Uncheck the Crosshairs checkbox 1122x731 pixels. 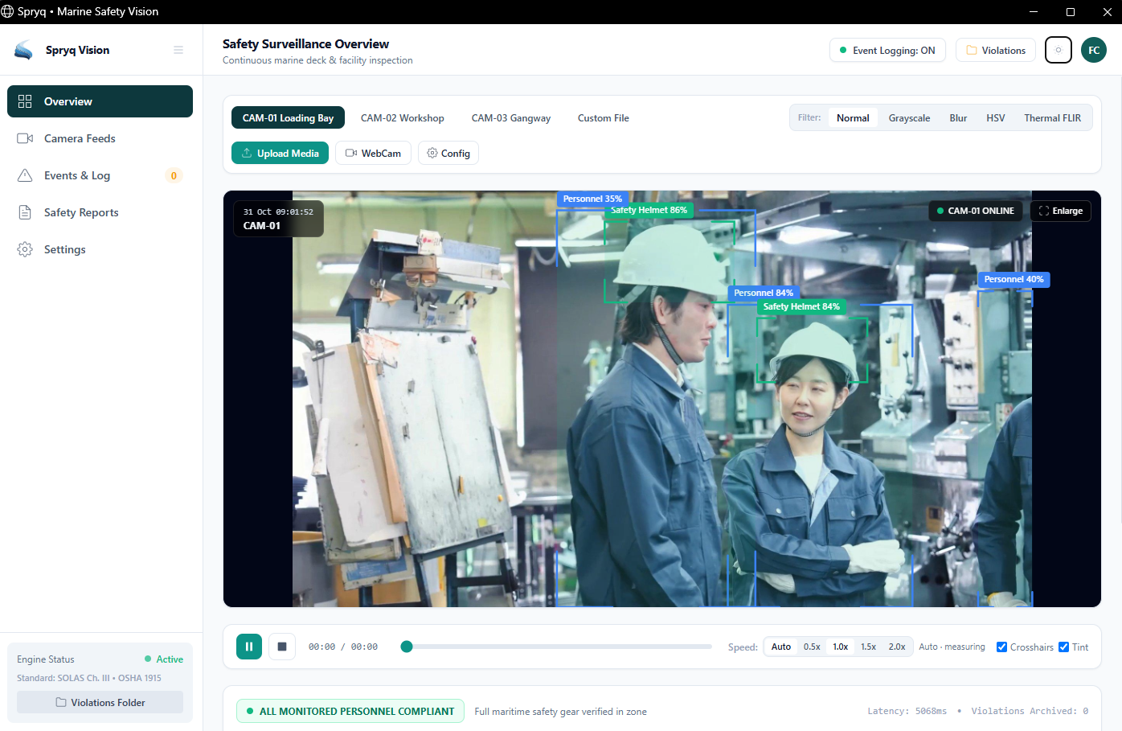1001,647
